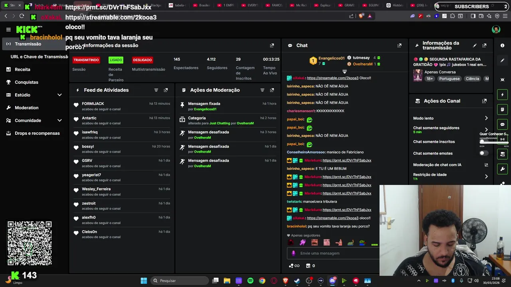The image size is (511, 287).
Task: Expand the Estúdio sidebar section
Action: click(x=59, y=95)
